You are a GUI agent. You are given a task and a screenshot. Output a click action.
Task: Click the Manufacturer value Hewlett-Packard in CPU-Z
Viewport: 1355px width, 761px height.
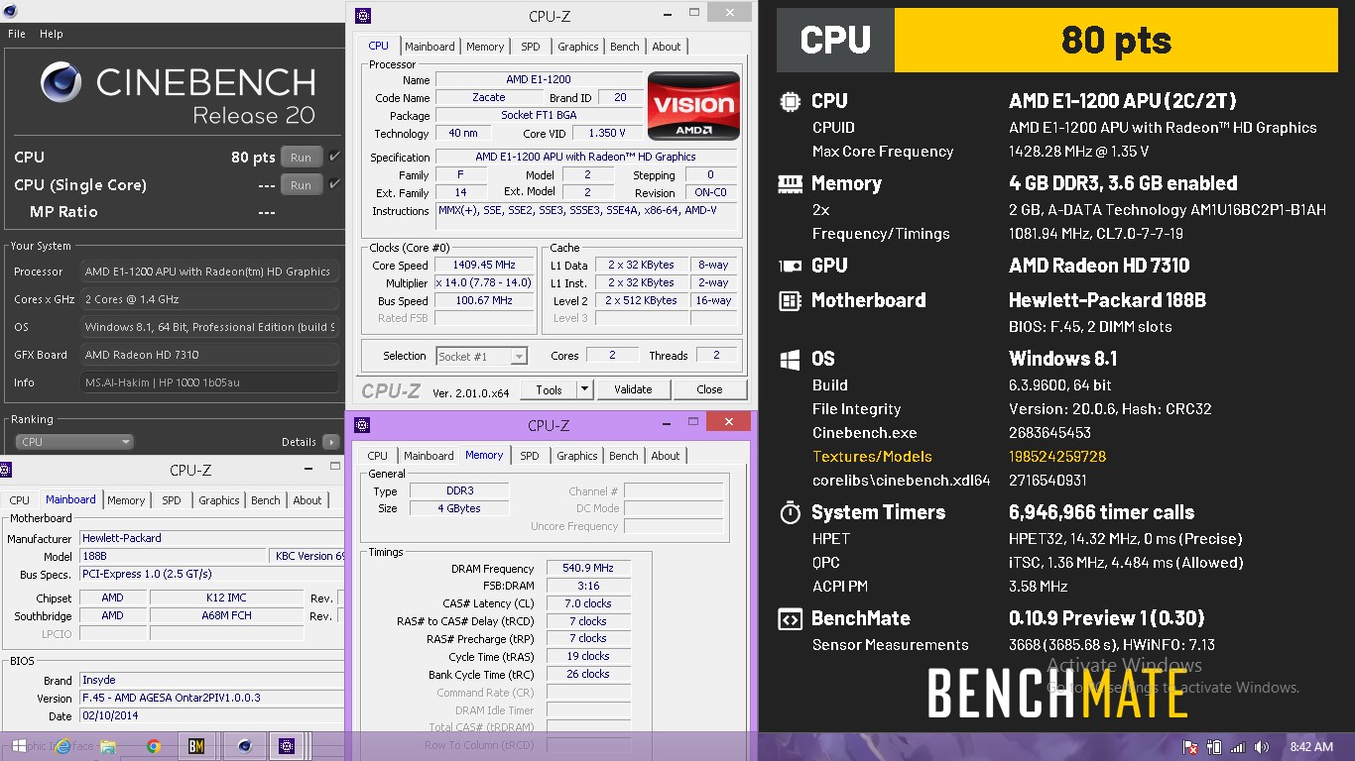(211, 538)
